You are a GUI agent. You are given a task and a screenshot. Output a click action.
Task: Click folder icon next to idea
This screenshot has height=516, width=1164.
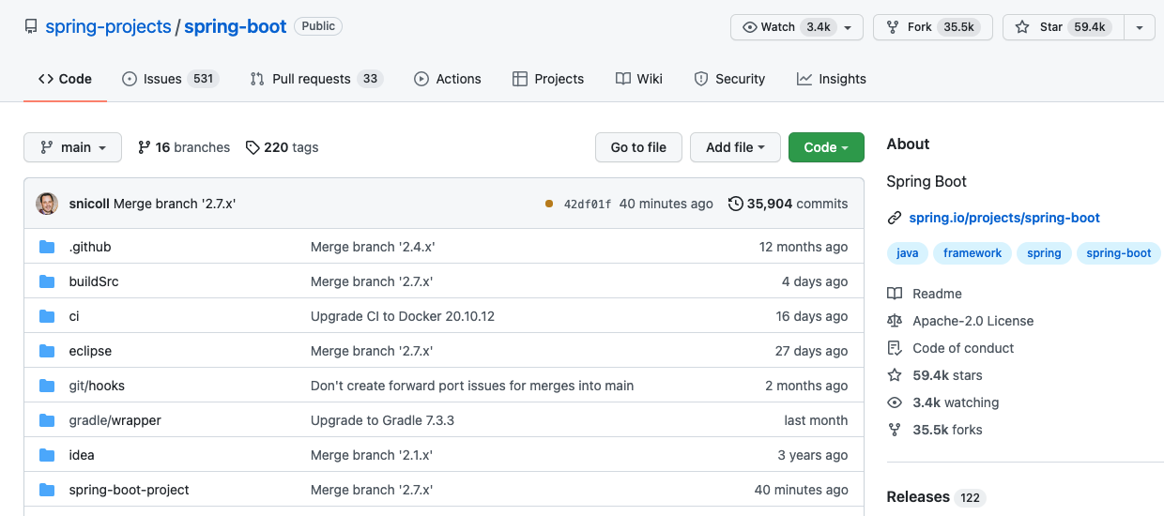[47, 455]
